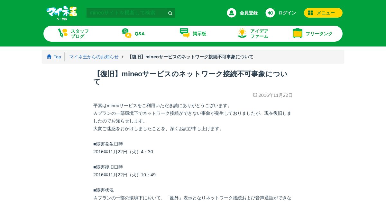Image resolution: width=386 pixels, height=202 pixels.
Task: Open the 掲示板 section
Action: pos(199,34)
